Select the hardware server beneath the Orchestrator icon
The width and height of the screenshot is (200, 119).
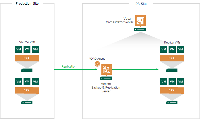click(140, 29)
